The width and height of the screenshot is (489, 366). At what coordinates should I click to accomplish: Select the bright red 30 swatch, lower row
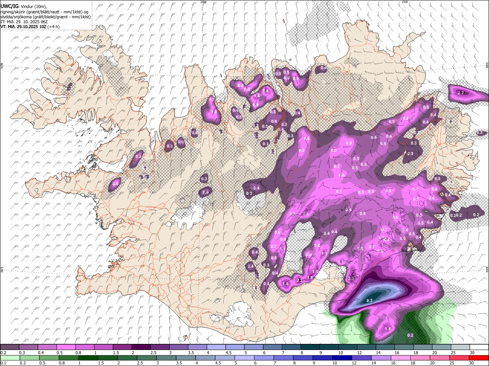[479, 358]
